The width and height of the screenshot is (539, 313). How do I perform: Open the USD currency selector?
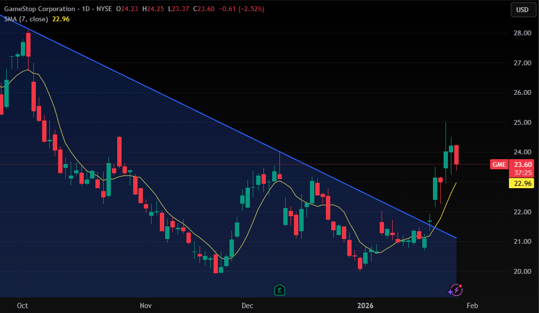tap(522, 10)
